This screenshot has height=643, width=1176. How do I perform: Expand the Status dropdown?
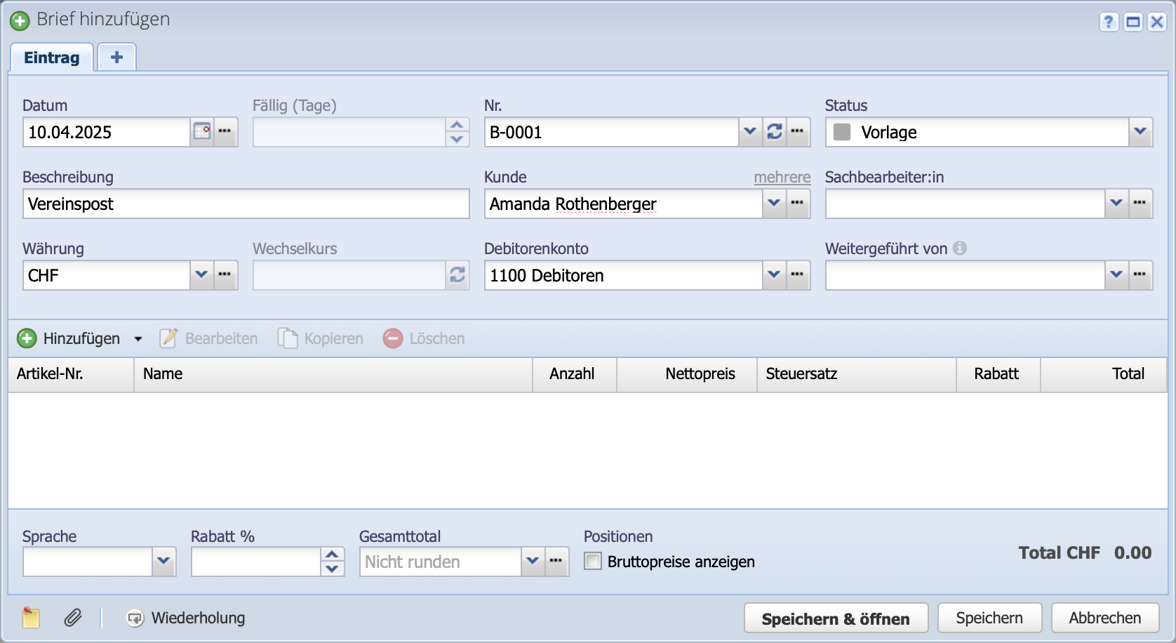point(1140,132)
